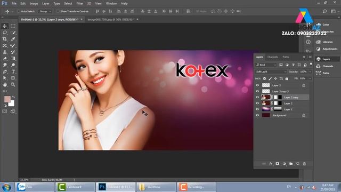Select the Horizontal Type tool

point(13,71)
